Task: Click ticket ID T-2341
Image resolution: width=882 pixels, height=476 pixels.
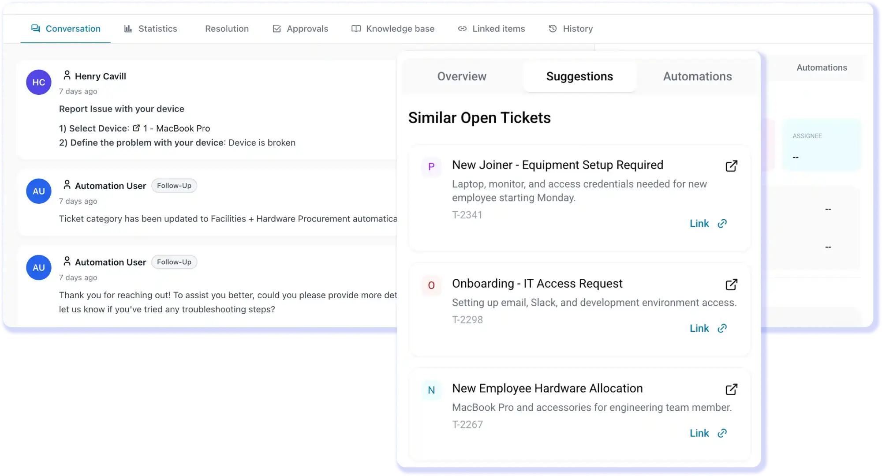Action: pyautogui.click(x=467, y=215)
